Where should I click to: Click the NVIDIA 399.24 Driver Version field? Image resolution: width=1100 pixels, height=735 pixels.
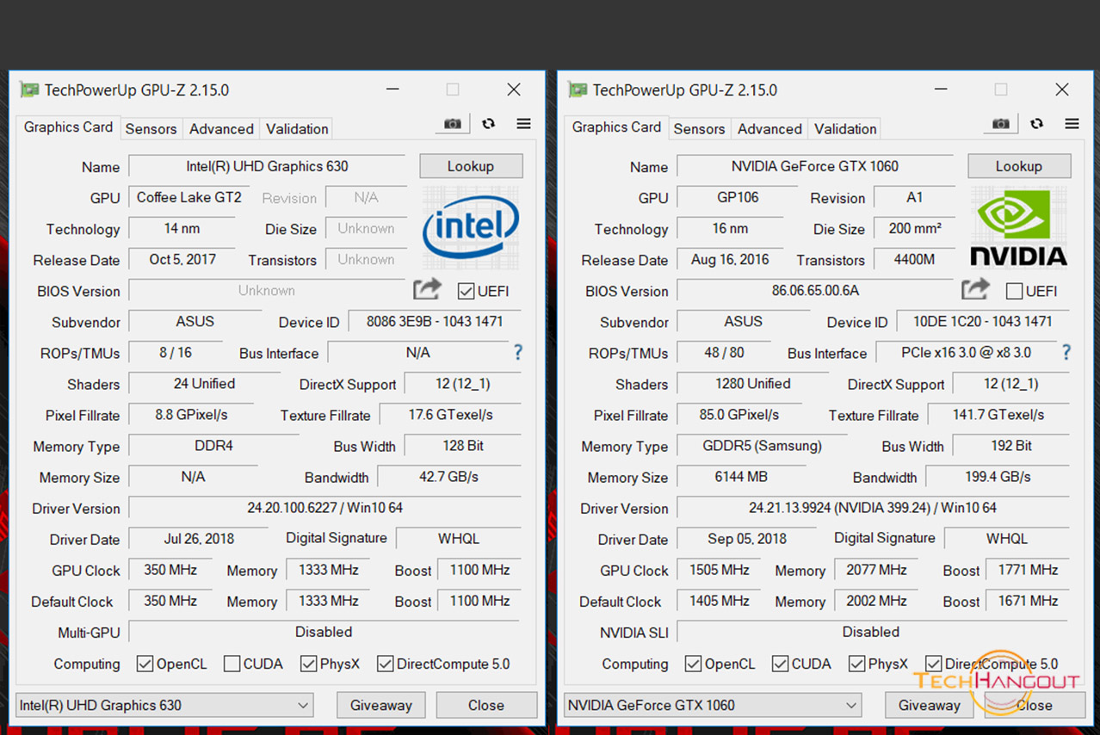[x=873, y=508]
